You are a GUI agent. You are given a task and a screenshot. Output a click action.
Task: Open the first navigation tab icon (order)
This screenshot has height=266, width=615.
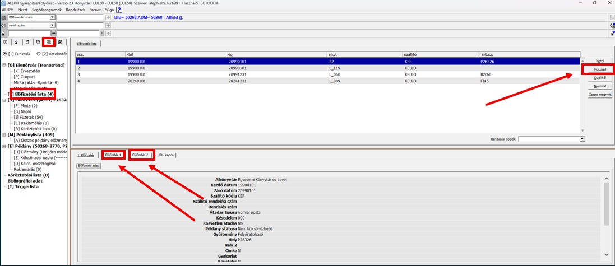[5, 41]
